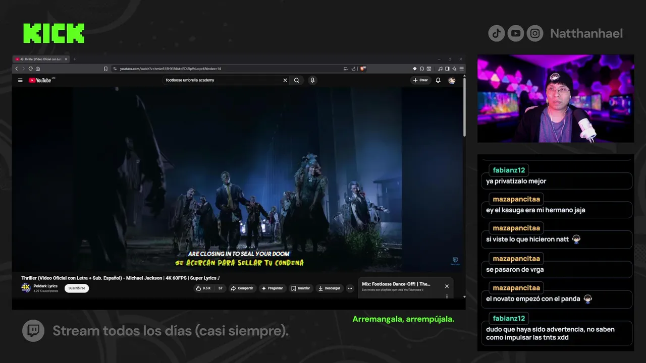Open site settings icon beside URL
Viewport: 646px width, 363px height.
pyautogui.click(x=115, y=69)
